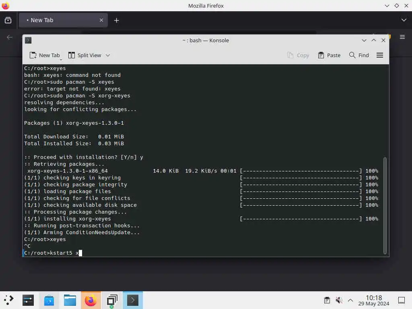Click New Tab button in Konsole toolbar
Screen dimensions: 412x309
[x=45, y=55]
